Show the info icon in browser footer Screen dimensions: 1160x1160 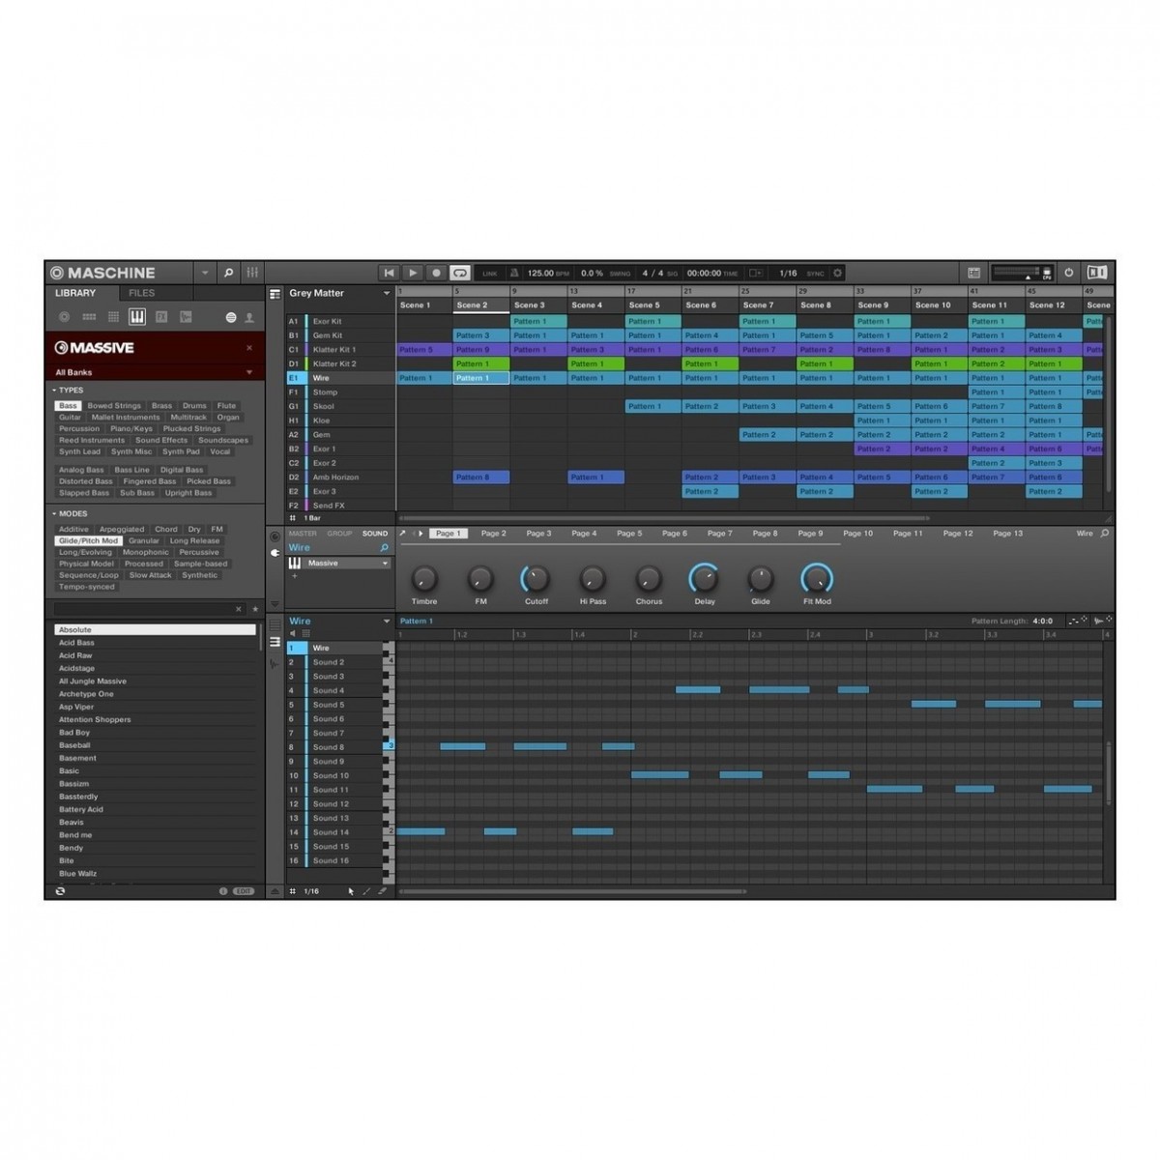pos(223,891)
